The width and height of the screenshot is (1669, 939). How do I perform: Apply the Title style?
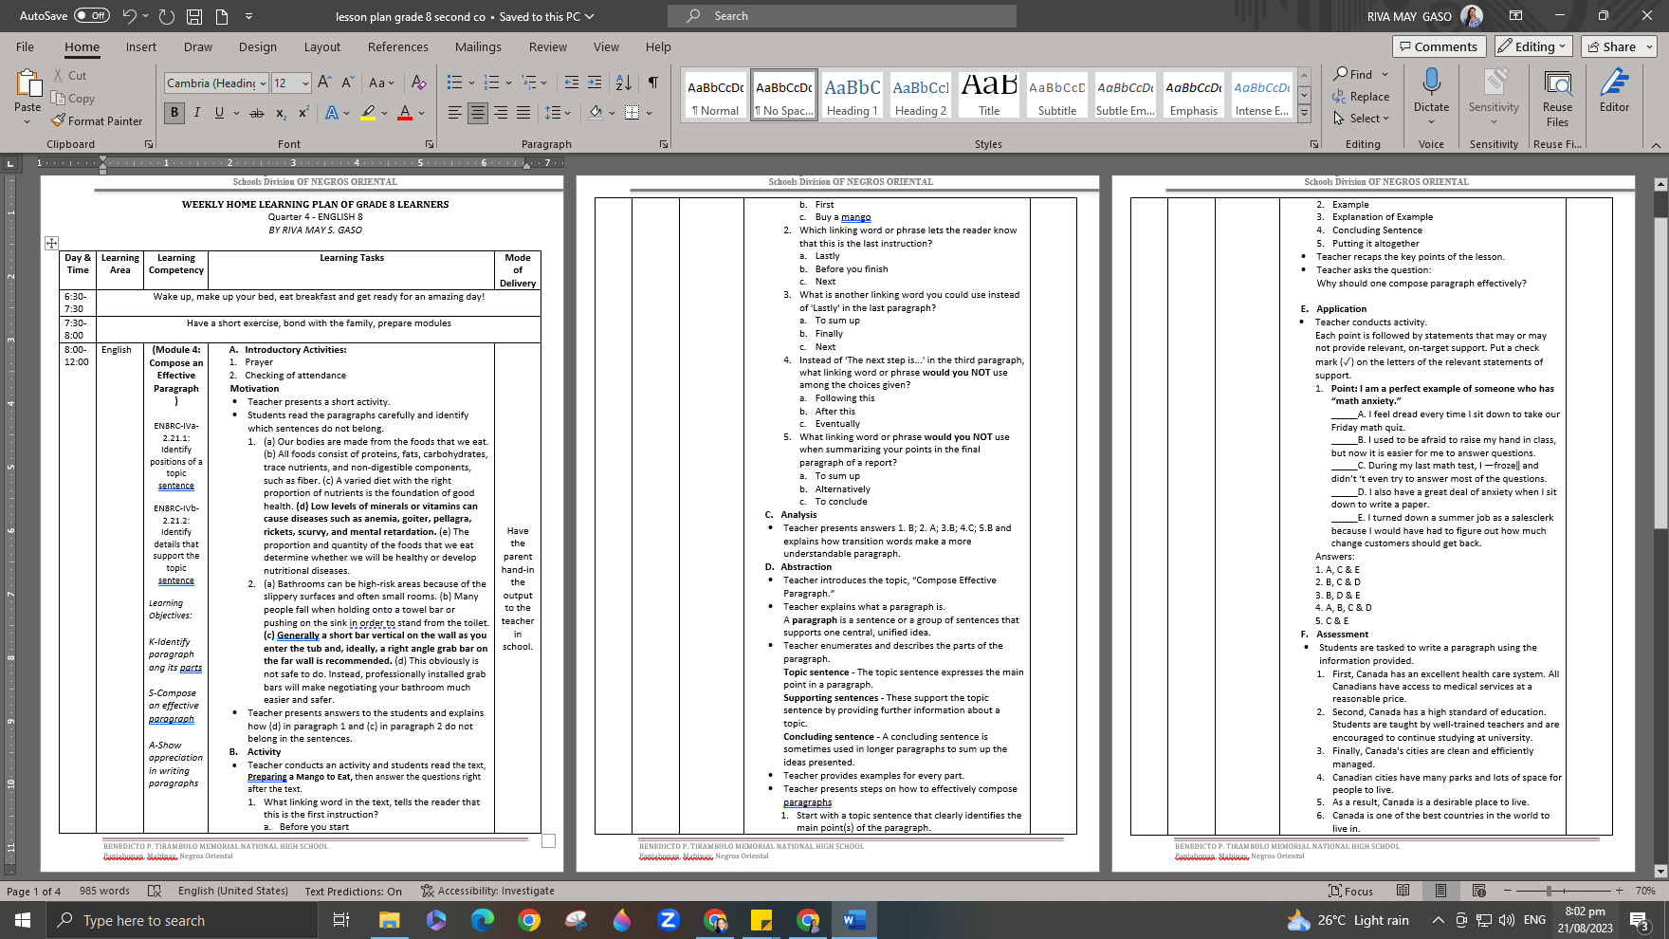[989, 95]
